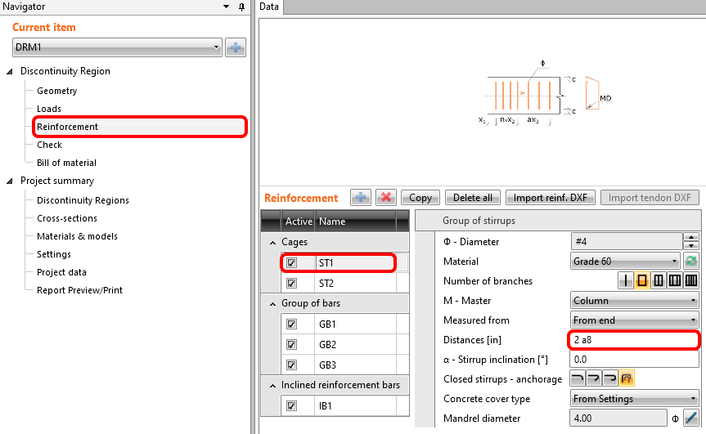The image size is (706, 434).
Task: Edit mandrel diameter with pencil icon
Action: (691, 418)
